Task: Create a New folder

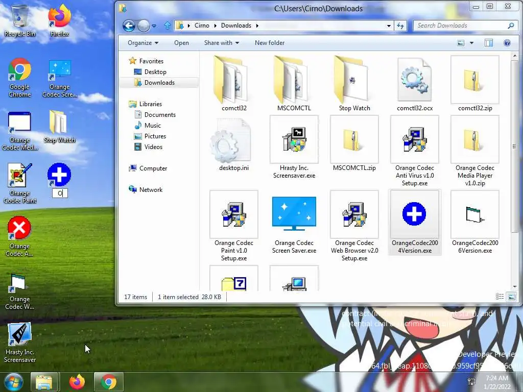Action: coord(270,43)
